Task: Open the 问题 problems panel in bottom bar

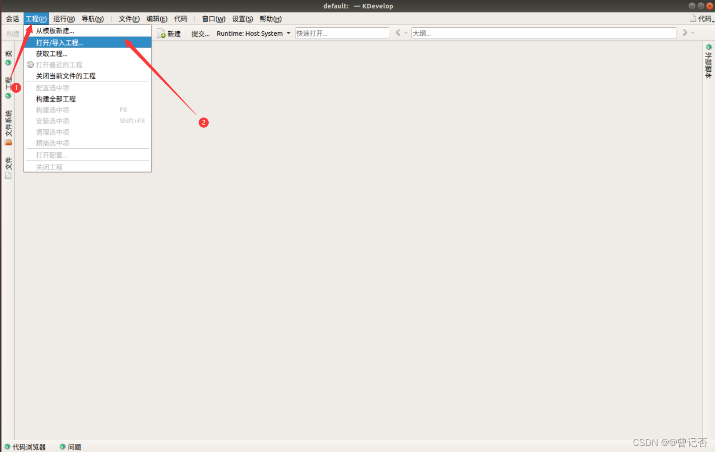Action: click(70, 447)
